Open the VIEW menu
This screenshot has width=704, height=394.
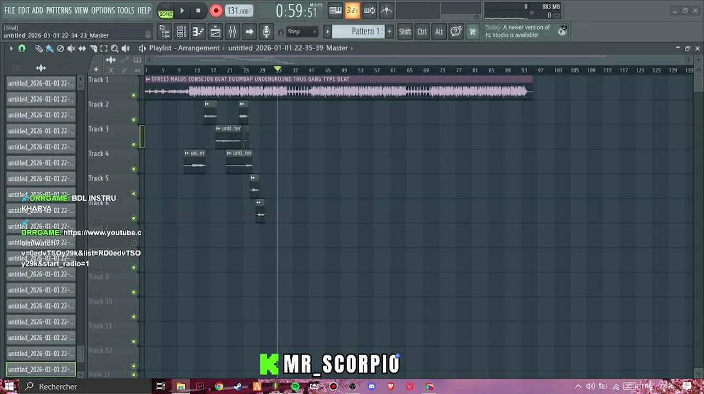pyautogui.click(x=81, y=10)
